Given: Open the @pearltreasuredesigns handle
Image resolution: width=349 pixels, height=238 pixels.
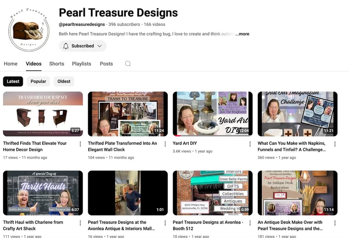Looking at the screenshot, I should (82, 24).
